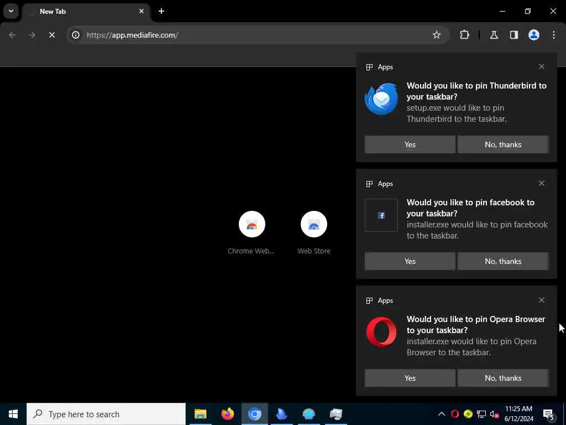Image resolution: width=566 pixels, height=425 pixels.
Task: Click the facebook icon in notification
Action: [381, 215]
